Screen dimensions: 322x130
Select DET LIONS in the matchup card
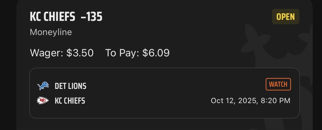point(70,86)
